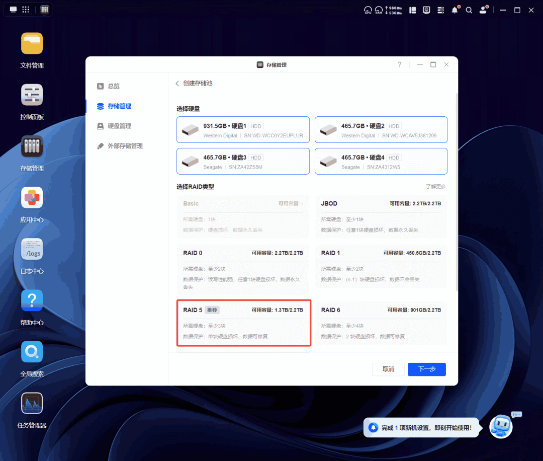Open the 应用中心 desktop icon
The width and height of the screenshot is (543, 461).
(32, 198)
